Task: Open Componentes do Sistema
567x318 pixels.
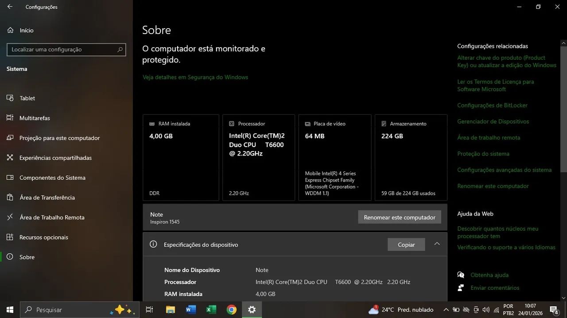Action: coord(52,178)
